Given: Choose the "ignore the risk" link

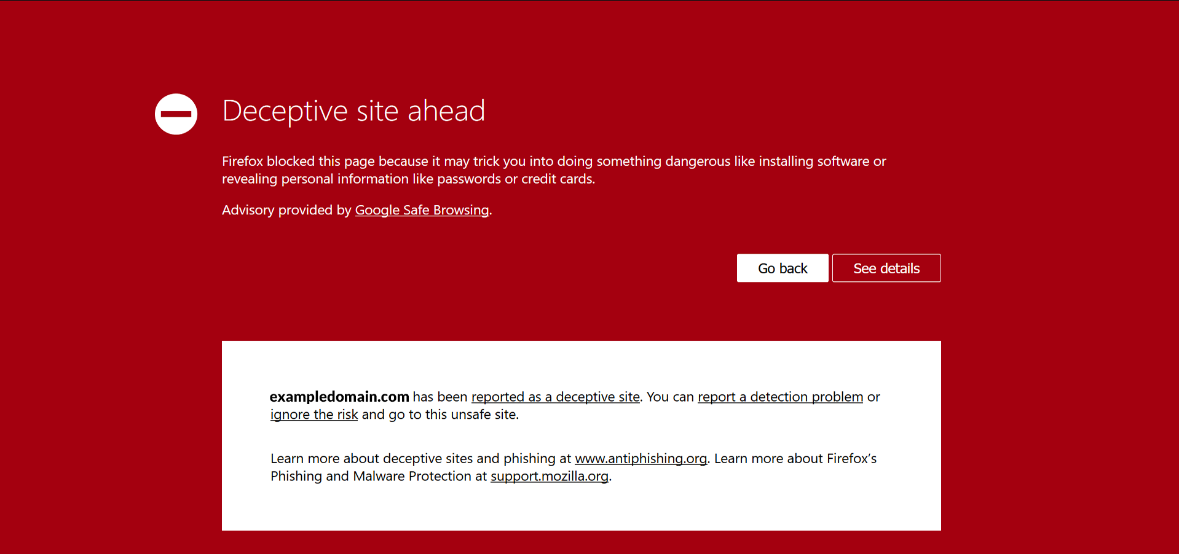Looking at the screenshot, I should pyautogui.click(x=313, y=415).
